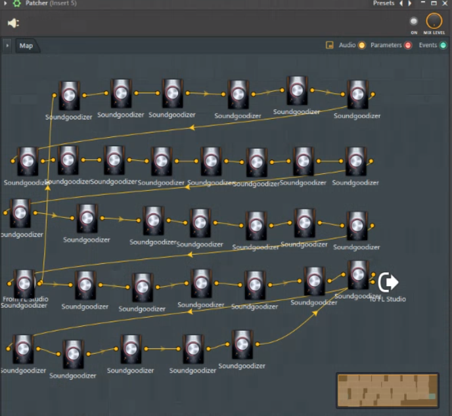
Task: Select the middle Soundgoodizer in the bottom row
Action: tap(131, 349)
